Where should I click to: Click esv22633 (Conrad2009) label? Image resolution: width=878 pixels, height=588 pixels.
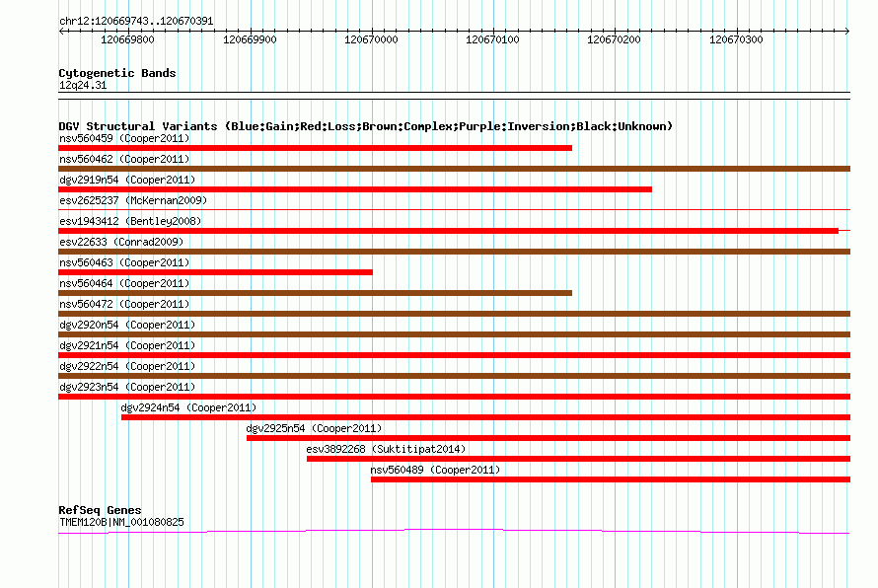121,242
